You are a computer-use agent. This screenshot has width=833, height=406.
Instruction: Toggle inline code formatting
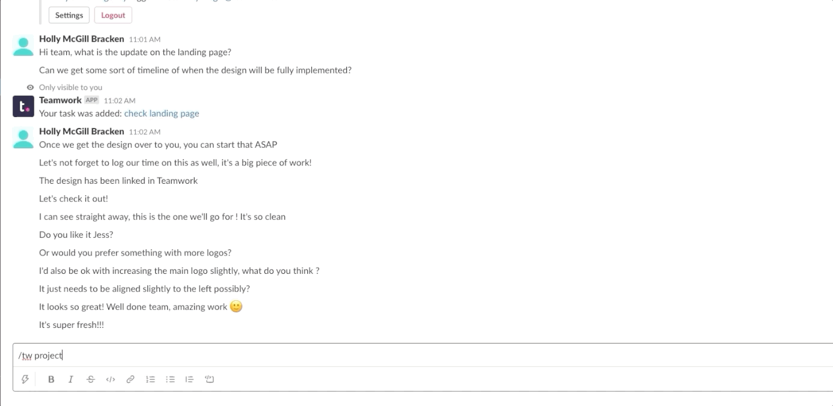110,379
